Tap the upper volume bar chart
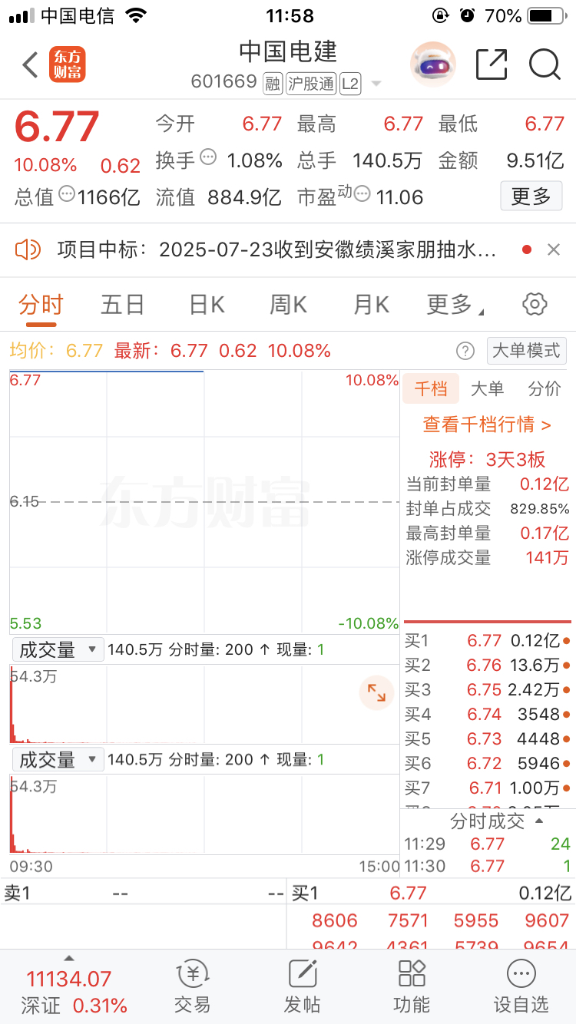Image resolution: width=576 pixels, height=1024 pixels. point(204,704)
